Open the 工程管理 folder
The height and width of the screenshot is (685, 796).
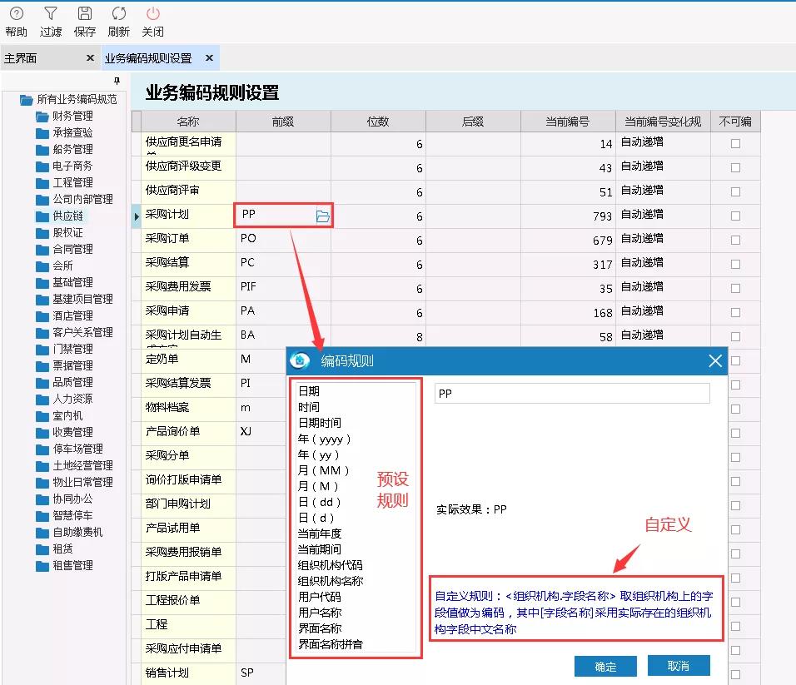(x=64, y=182)
